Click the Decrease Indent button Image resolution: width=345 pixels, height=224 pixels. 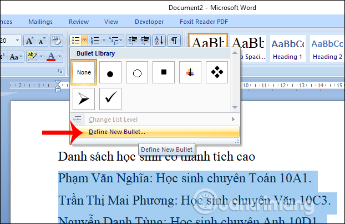pos(133,41)
